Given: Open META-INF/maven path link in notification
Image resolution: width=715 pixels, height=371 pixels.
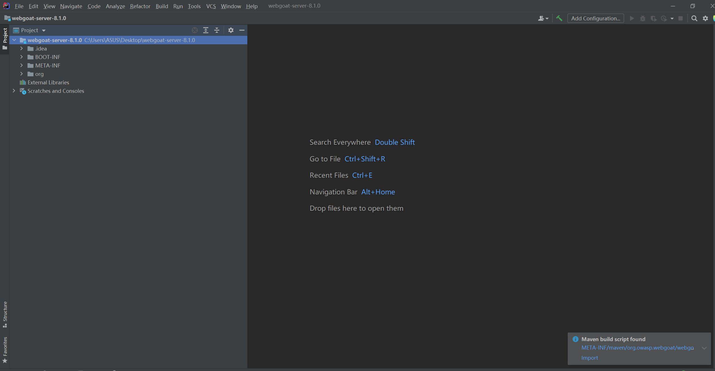Looking at the screenshot, I should click(x=637, y=348).
